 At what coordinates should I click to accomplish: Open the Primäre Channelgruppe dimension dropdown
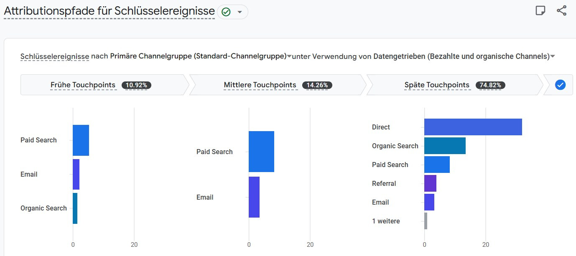point(289,56)
